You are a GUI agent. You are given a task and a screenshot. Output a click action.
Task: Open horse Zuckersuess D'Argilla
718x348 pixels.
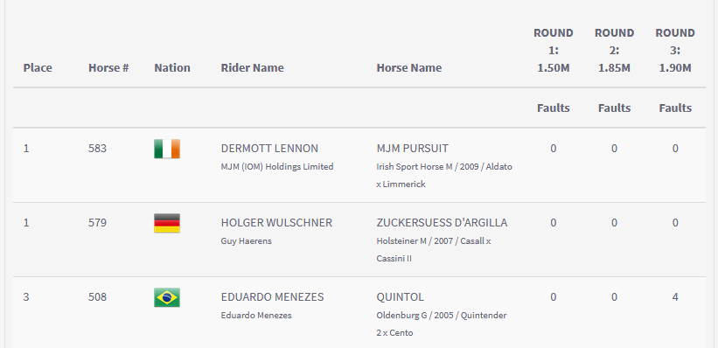pos(442,223)
